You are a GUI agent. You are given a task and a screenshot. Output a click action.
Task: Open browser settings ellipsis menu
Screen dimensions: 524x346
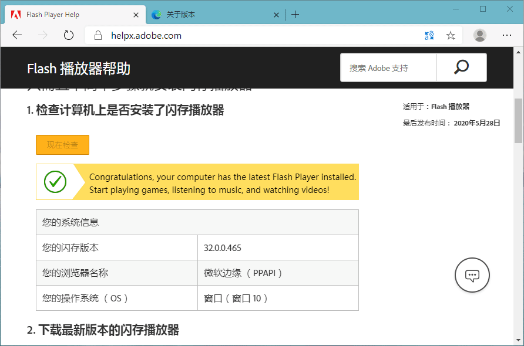pyautogui.click(x=507, y=35)
